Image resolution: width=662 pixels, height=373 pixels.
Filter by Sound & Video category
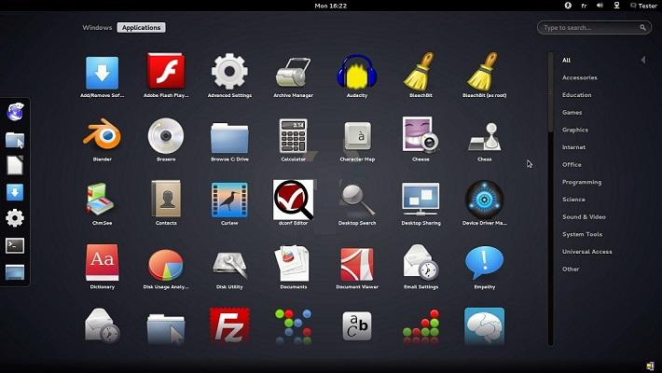pyautogui.click(x=584, y=216)
